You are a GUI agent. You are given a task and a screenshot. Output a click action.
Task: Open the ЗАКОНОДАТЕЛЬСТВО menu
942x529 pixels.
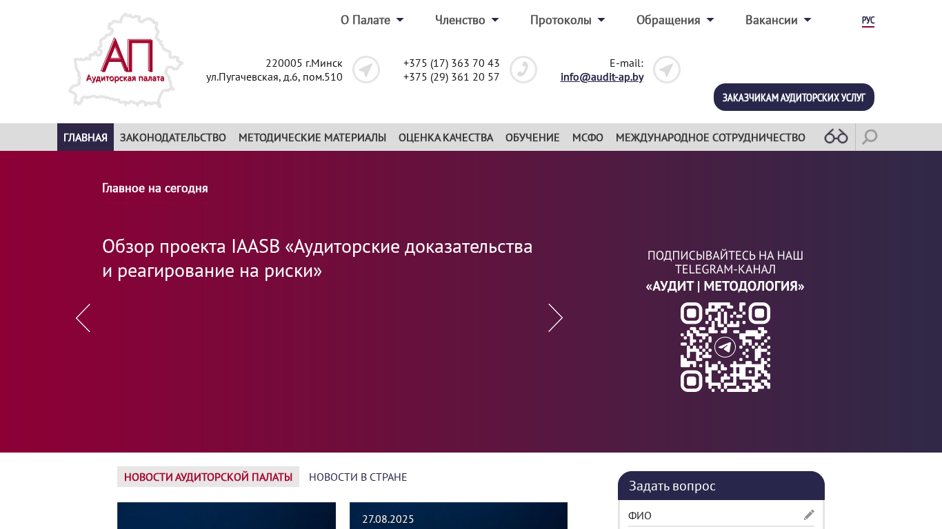[x=173, y=137]
